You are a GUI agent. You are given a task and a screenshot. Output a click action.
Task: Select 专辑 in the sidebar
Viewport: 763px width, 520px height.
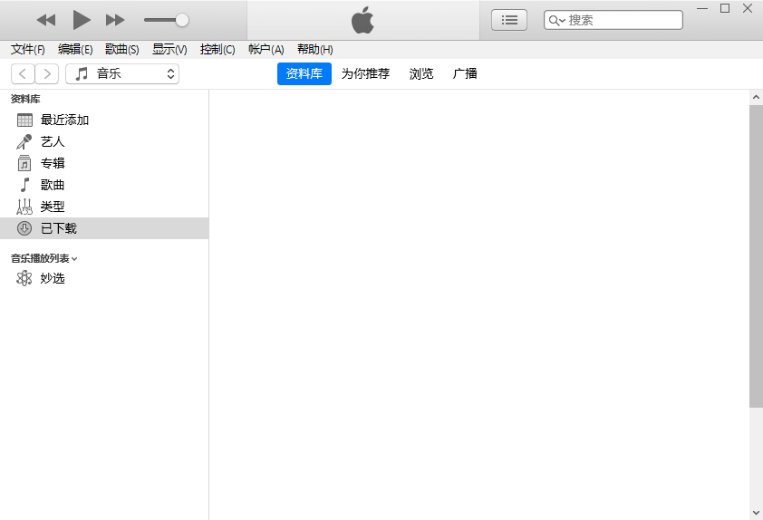click(x=104, y=163)
